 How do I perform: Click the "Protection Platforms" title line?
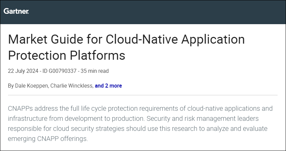[x=66, y=55]
